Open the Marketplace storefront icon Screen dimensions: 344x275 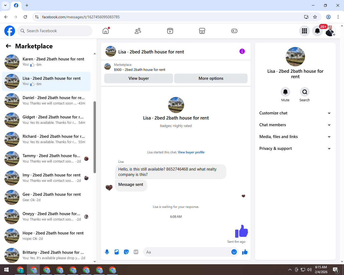[202, 31]
